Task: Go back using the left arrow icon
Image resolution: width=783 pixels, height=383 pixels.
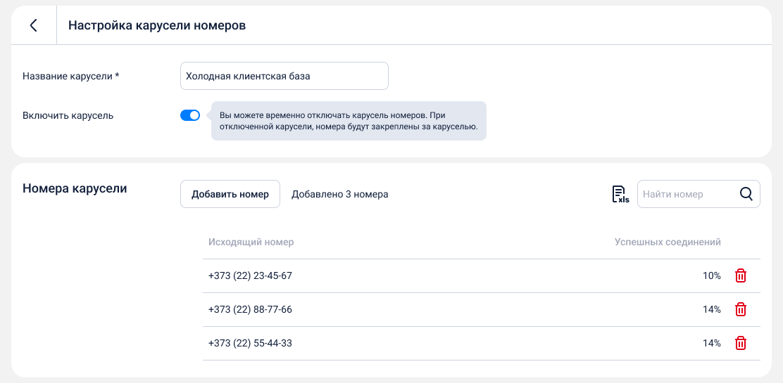Action: tap(33, 25)
